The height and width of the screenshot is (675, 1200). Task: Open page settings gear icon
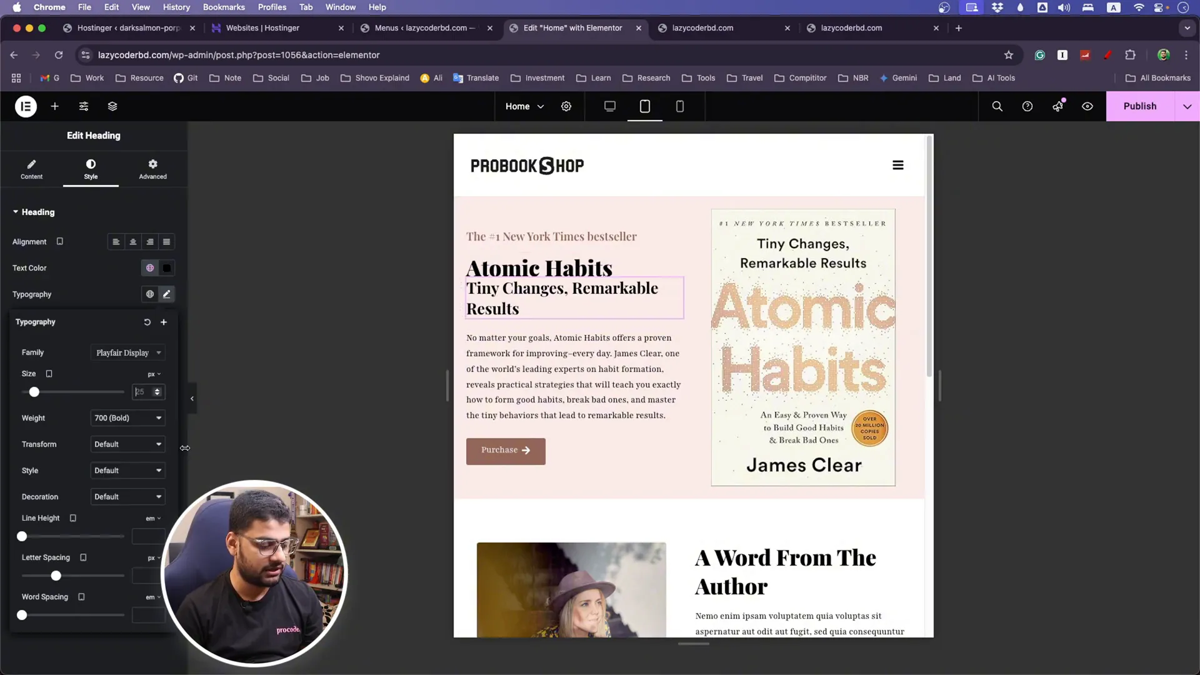(566, 106)
